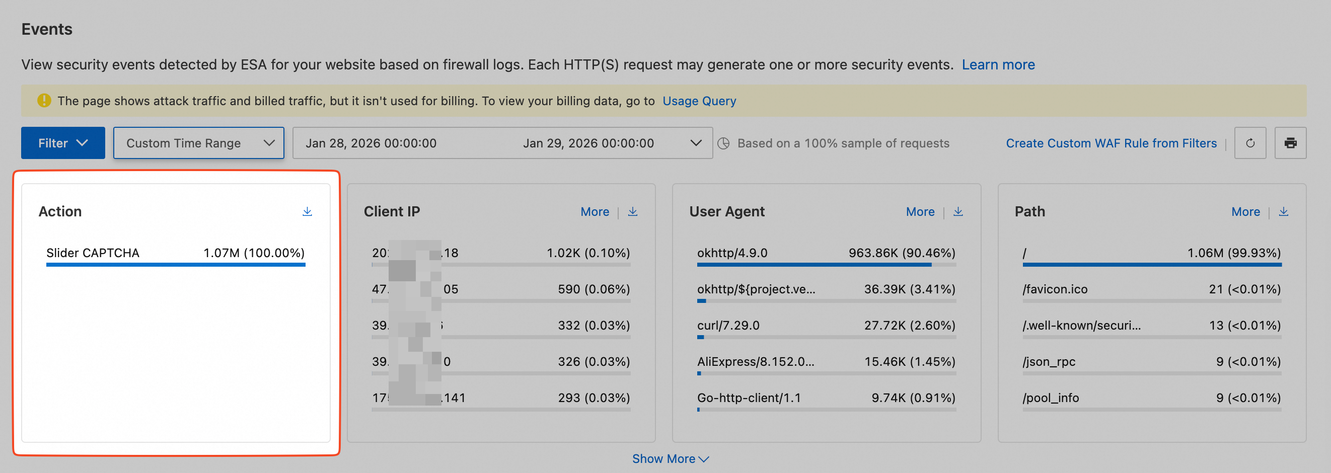Create Custom WAF Rule from Filters
This screenshot has width=1331, height=473.
pyautogui.click(x=1111, y=143)
